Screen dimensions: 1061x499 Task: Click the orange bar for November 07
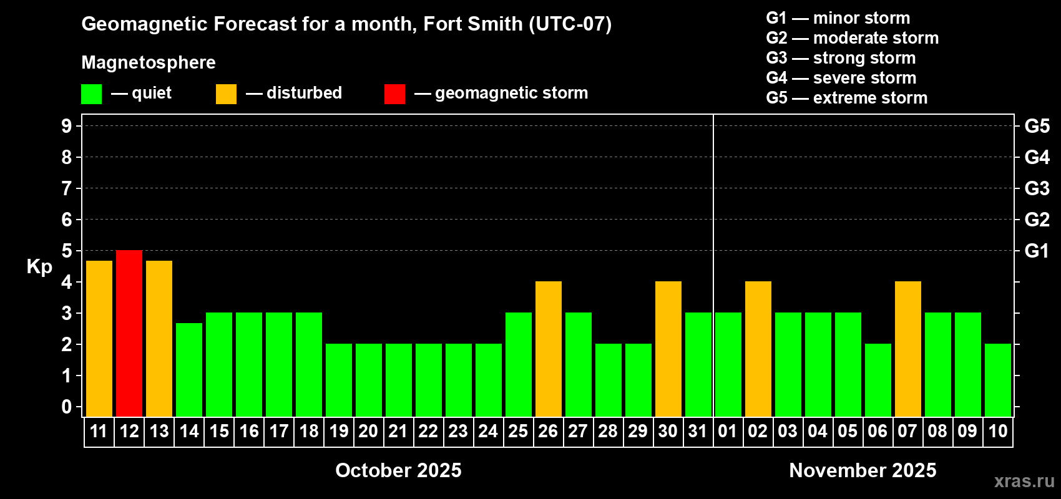(908, 349)
